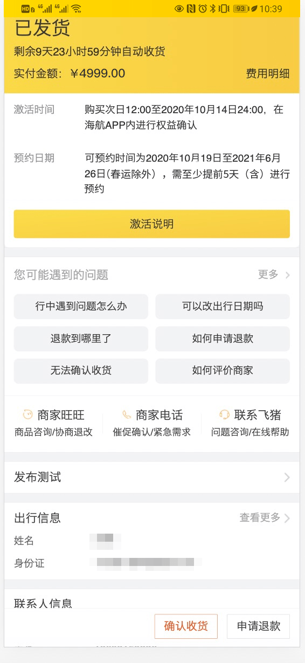This screenshot has height=663, width=305.
Task: Expand 查看更多 in 出行信息
Action: tap(265, 518)
